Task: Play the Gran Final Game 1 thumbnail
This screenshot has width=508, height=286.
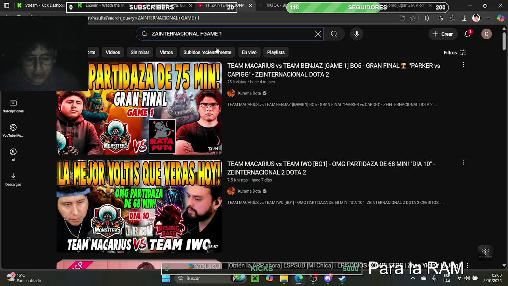Action: (x=139, y=108)
